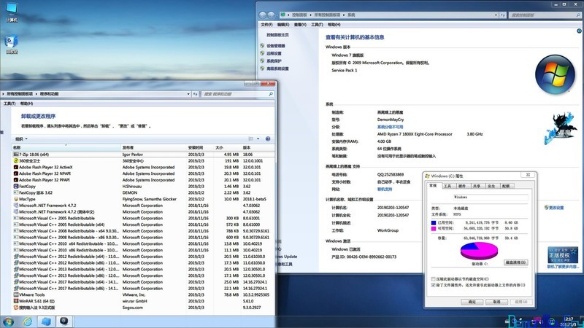The image size is (584, 328).
Task: Expand the view options arrow in Programs toolbar
Action: pos(258,138)
